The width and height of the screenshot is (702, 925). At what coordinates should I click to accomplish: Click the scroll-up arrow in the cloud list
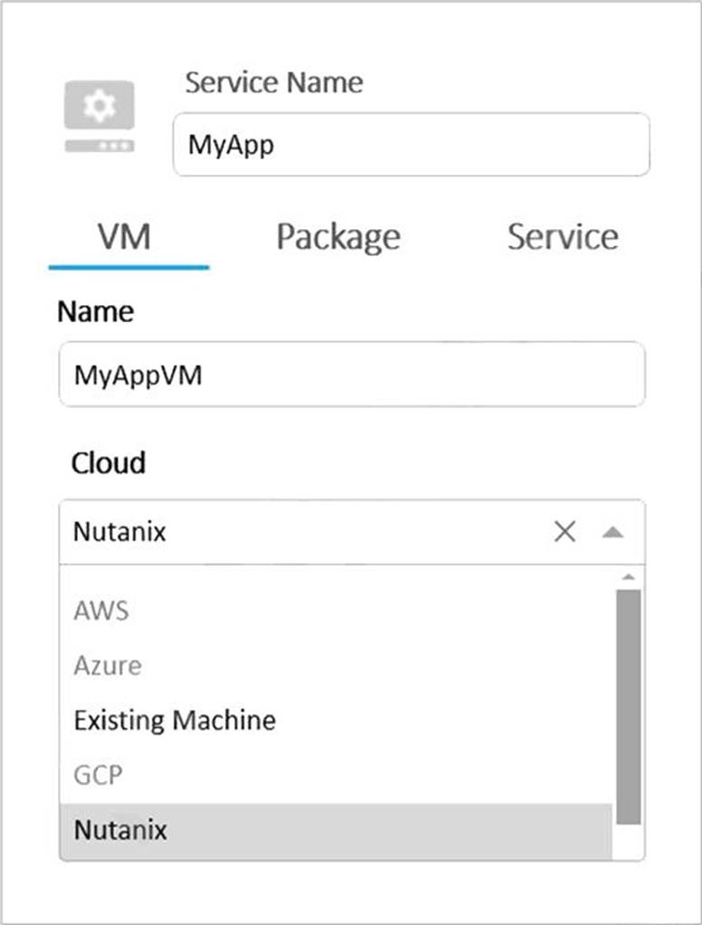(628, 577)
